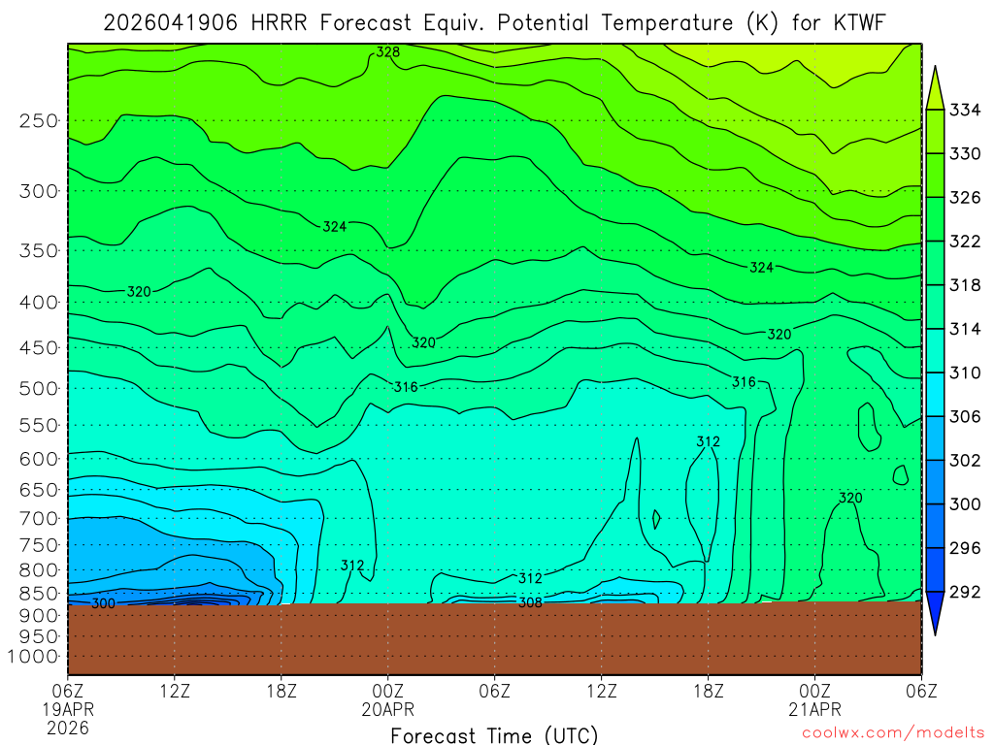This screenshot has width=994, height=745.
Task: Select the 750 pressure level label
Action: (x=39, y=545)
